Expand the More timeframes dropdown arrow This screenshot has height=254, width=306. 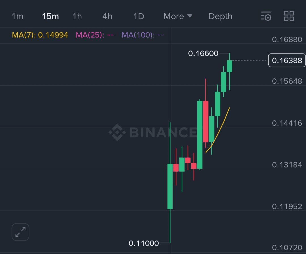tap(190, 16)
